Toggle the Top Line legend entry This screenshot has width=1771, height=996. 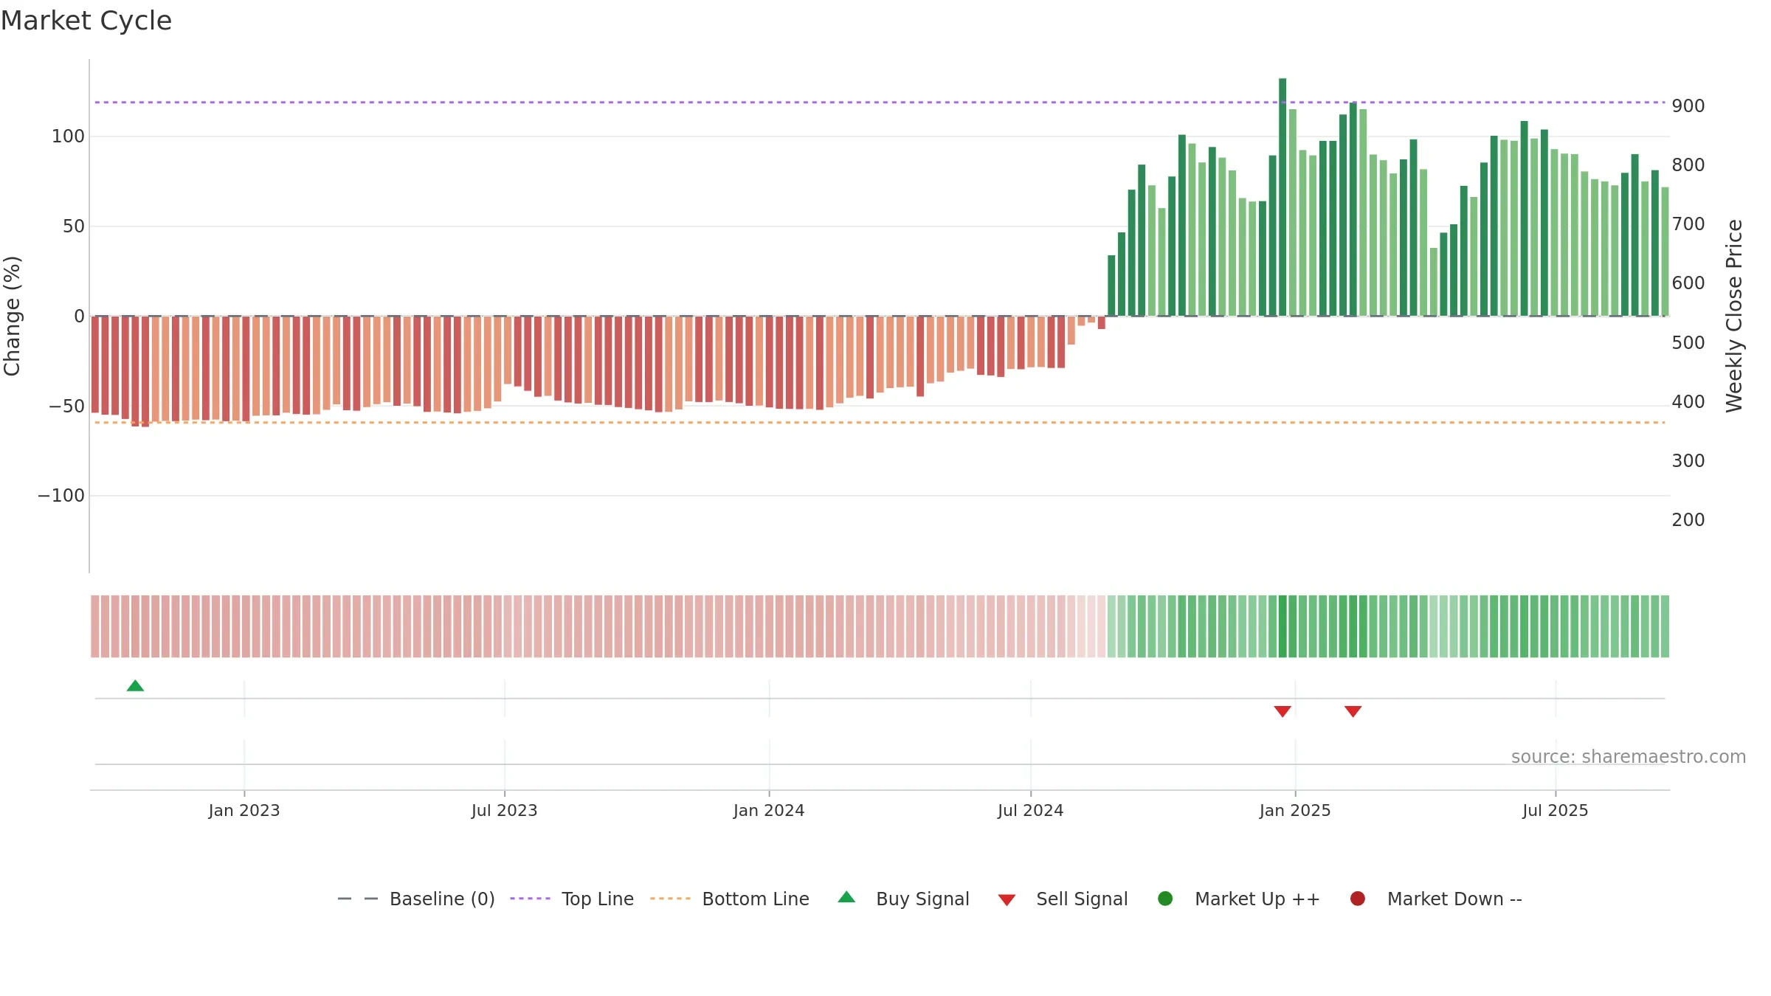point(572,899)
